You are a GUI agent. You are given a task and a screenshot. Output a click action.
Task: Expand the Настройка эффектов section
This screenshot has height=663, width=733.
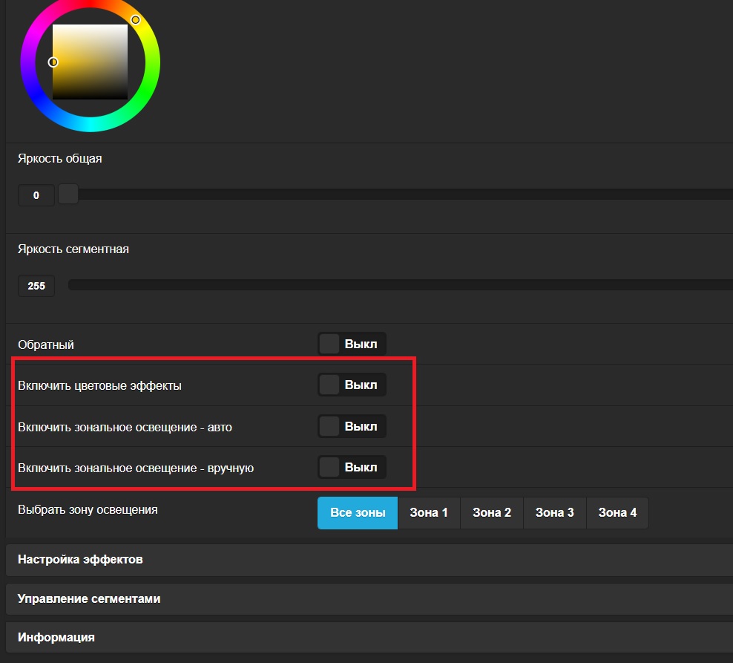(80, 560)
